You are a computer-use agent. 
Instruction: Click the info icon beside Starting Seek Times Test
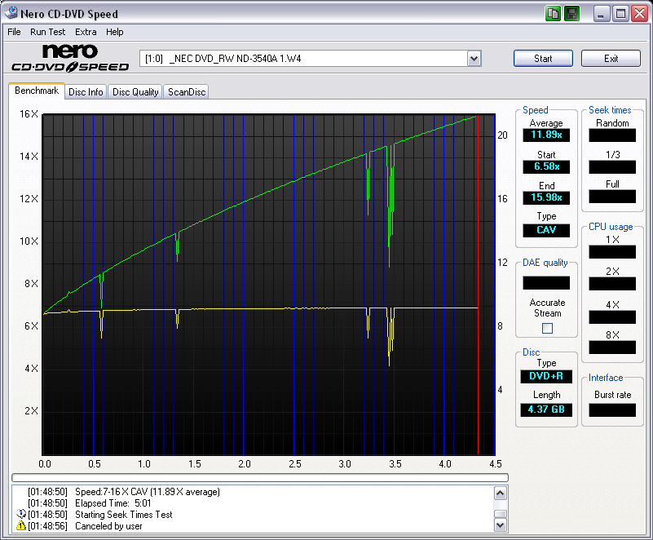pos(21,514)
